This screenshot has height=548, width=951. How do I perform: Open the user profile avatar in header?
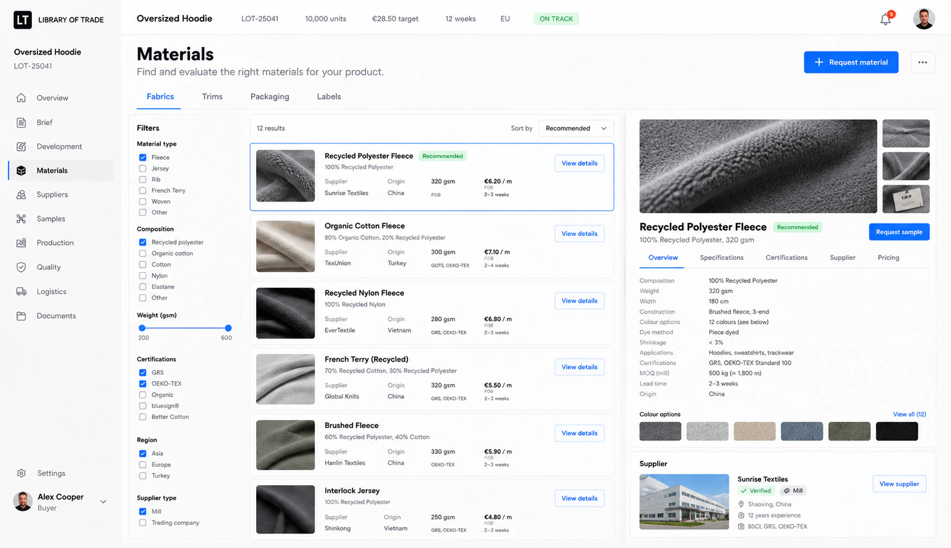tap(924, 19)
